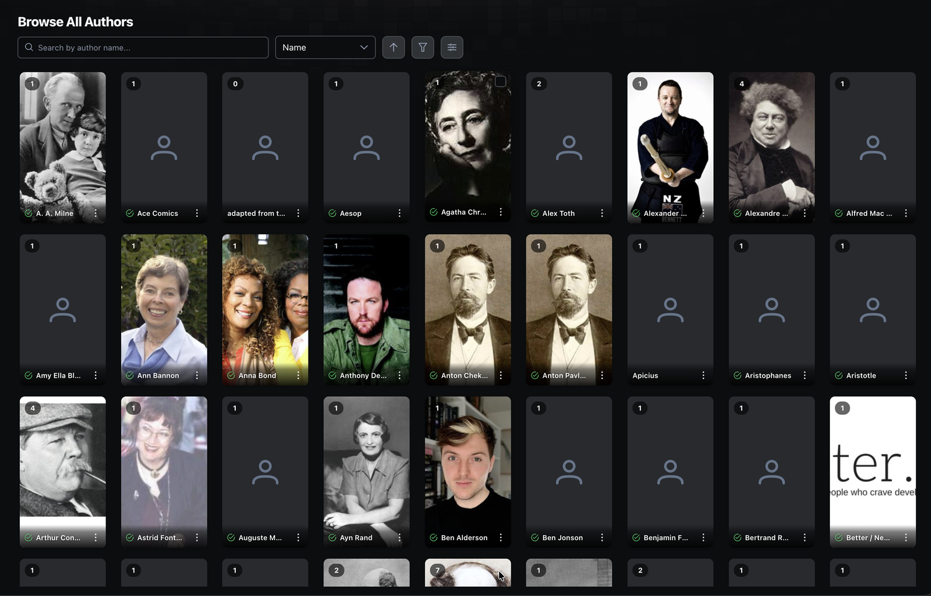Click the author name 'Apicius'
Screen dimensions: 931x596
[645, 376]
